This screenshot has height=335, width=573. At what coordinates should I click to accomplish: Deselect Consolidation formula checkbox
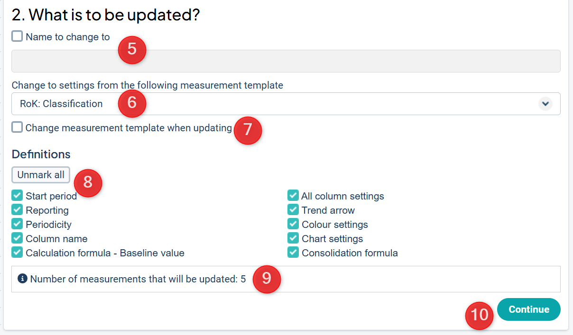293,253
